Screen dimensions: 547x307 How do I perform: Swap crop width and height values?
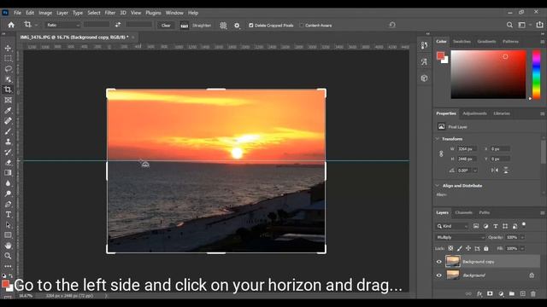coord(118,25)
